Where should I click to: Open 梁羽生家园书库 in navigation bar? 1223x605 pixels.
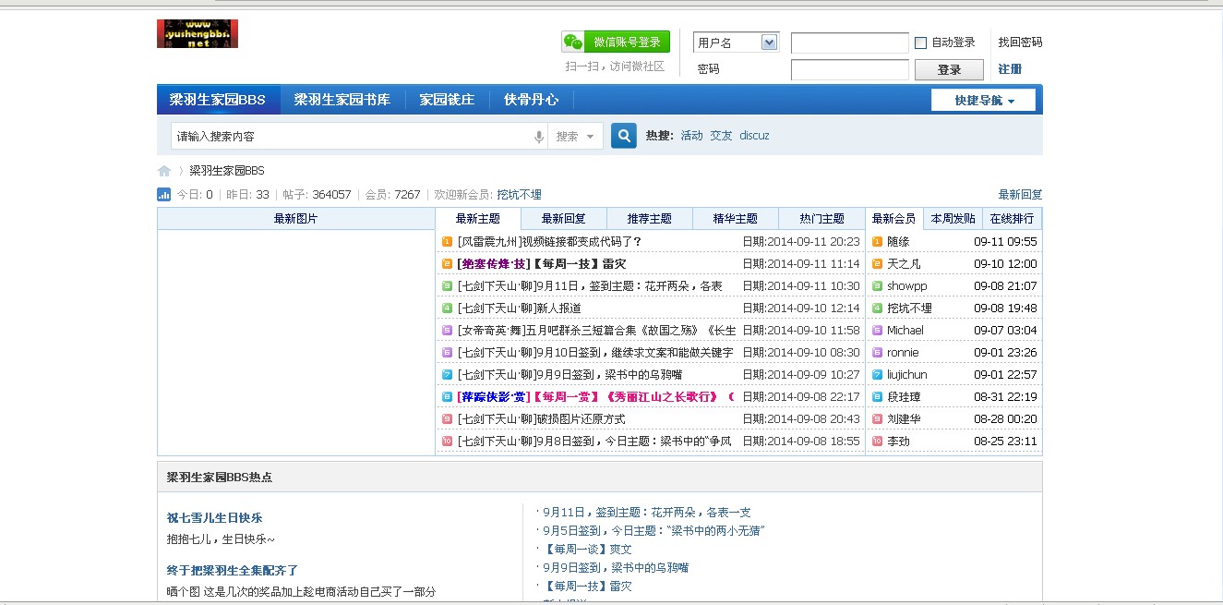point(342,100)
